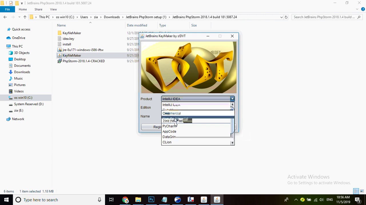
Task: Click the Properties icon in quick access toolbar
Action: click(11, 3)
